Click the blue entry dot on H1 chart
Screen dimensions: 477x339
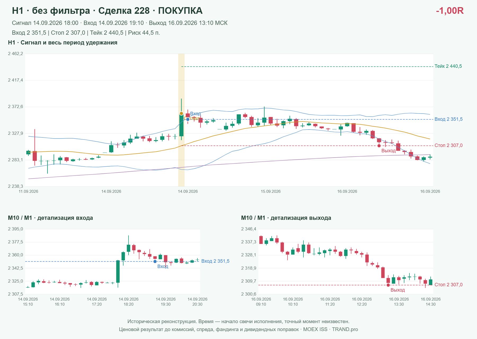pos(188,119)
